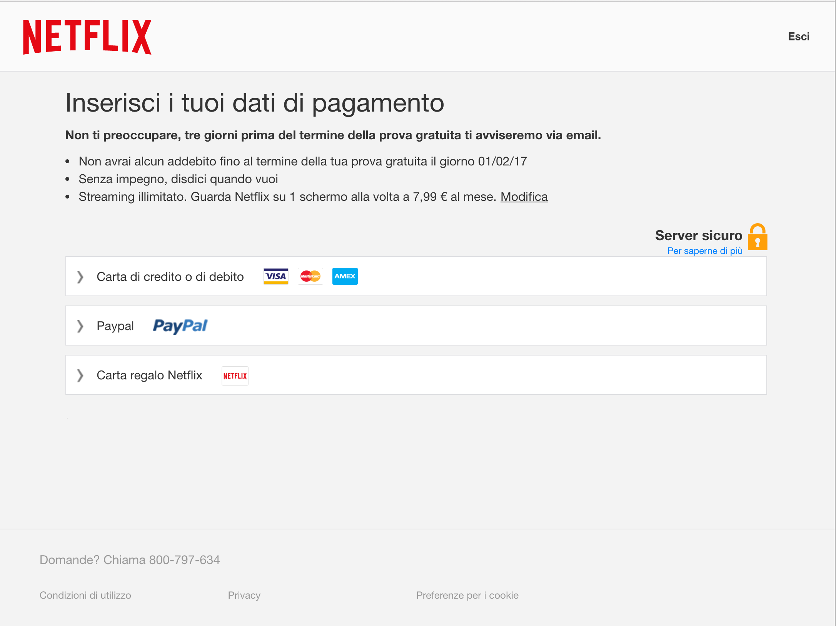Open the Modifica plan link

pyautogui.click(x=524, y=197)
